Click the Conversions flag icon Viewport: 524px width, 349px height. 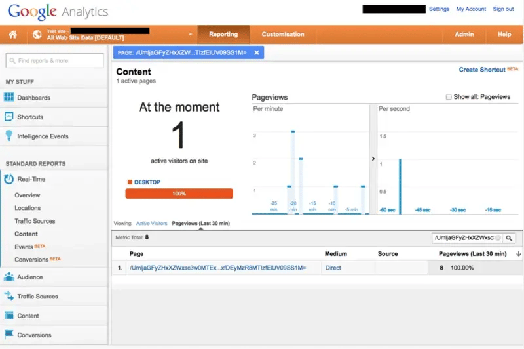[x=9, y=335]
